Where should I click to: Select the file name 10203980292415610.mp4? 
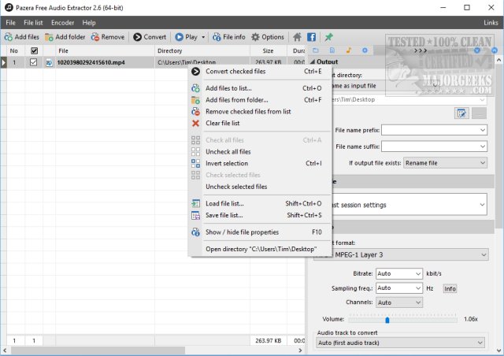click(91, 62)
